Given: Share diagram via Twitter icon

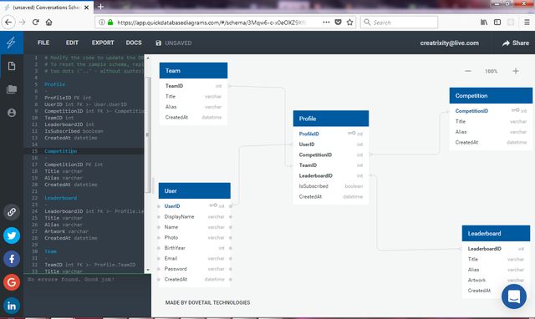Looking at the screenshot, I should coord(12,235).
